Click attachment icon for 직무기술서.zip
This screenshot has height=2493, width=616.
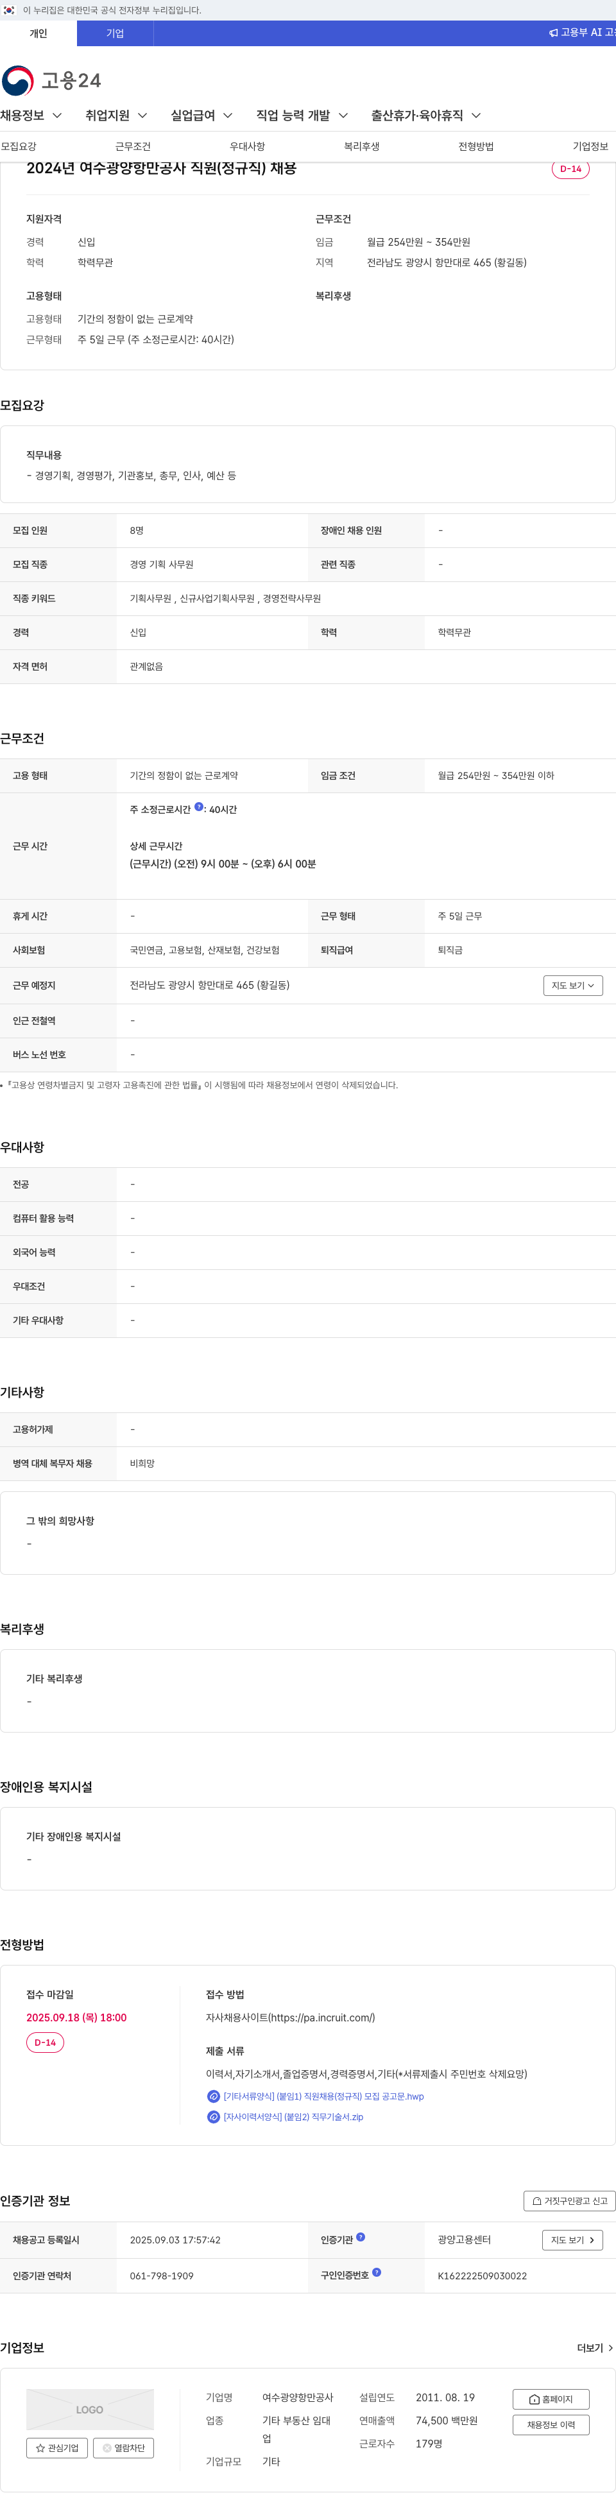(214, 2116)
